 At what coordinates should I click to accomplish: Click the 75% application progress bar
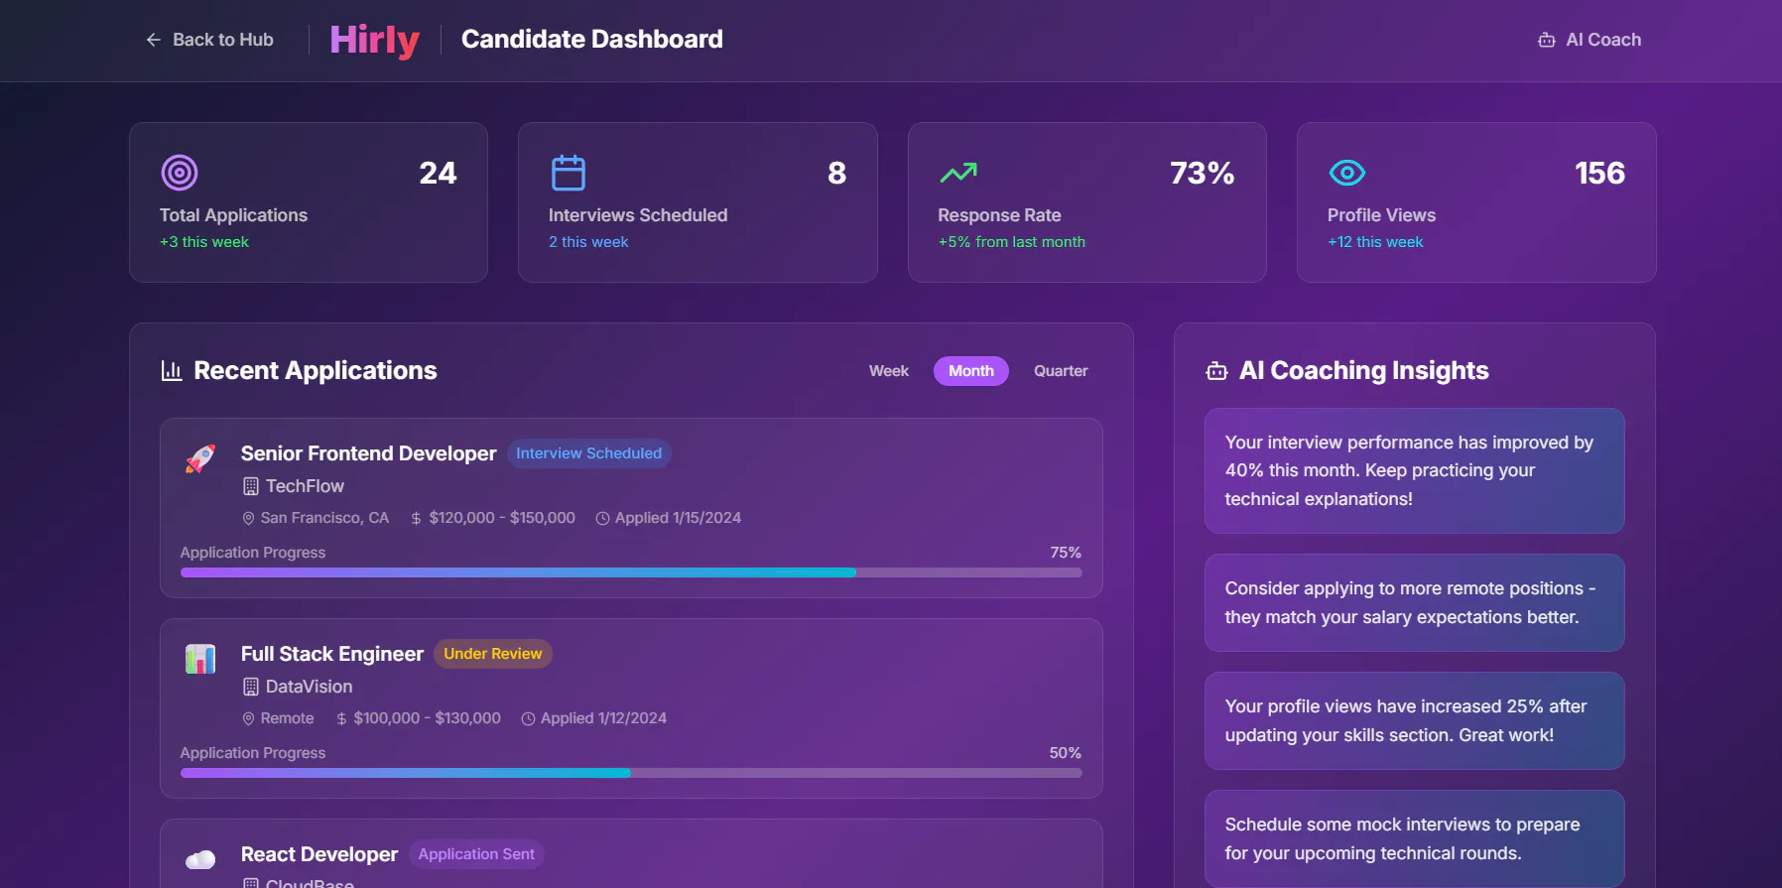[x=631, y=572]
